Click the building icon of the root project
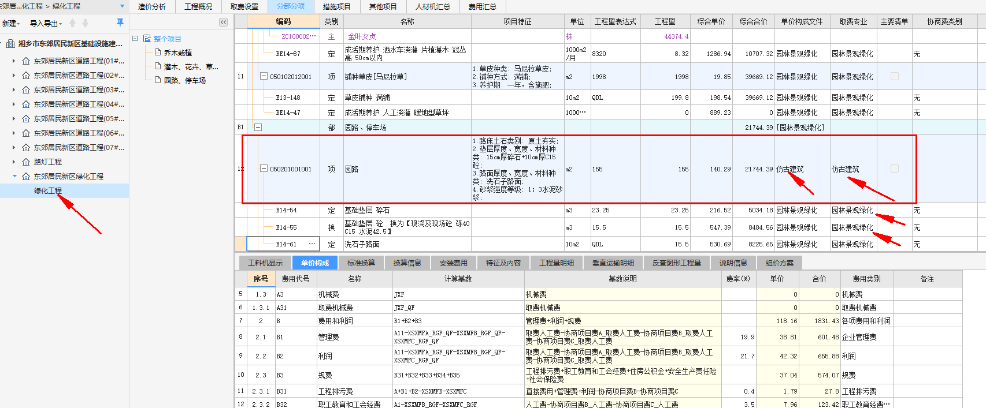This screenshot has width=986, height=408. click(11, 44)
